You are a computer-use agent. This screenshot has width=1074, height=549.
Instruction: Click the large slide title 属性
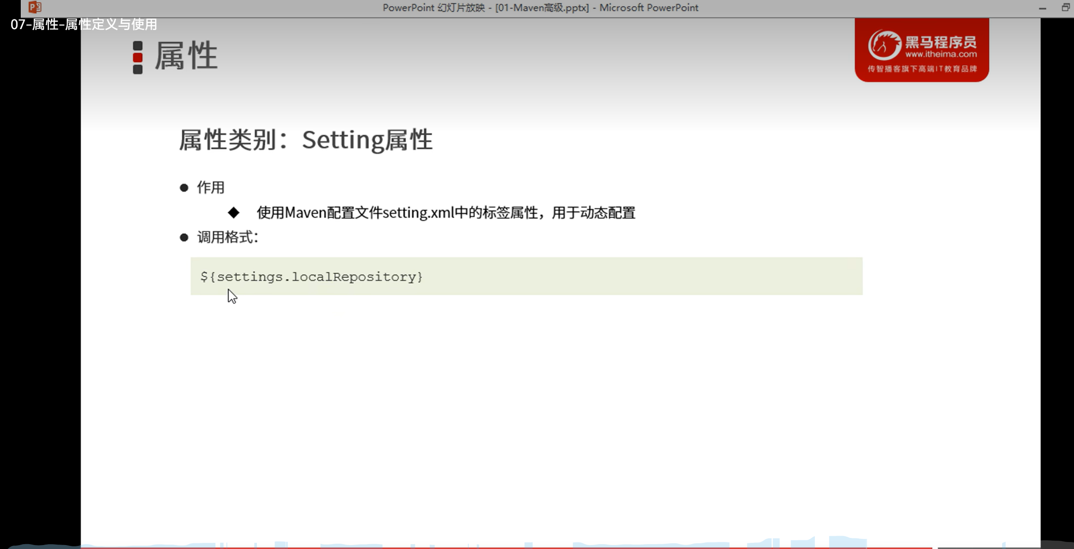coord(186,56)
